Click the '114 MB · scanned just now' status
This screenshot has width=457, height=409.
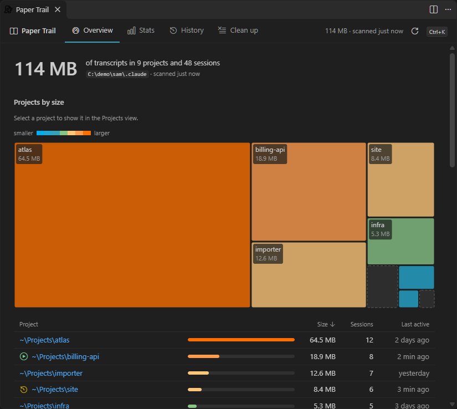(x=364, y=31)
